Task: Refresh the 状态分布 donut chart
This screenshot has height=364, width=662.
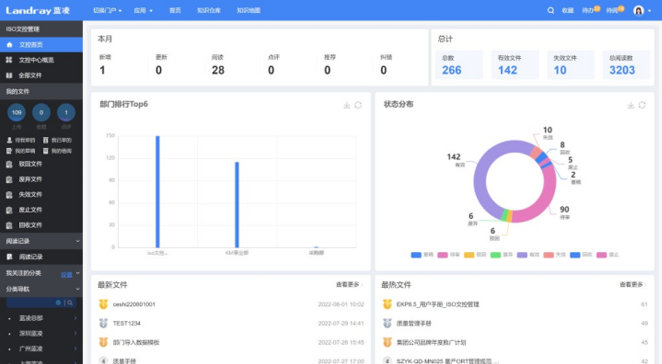Action: click(x=642, y=105)
